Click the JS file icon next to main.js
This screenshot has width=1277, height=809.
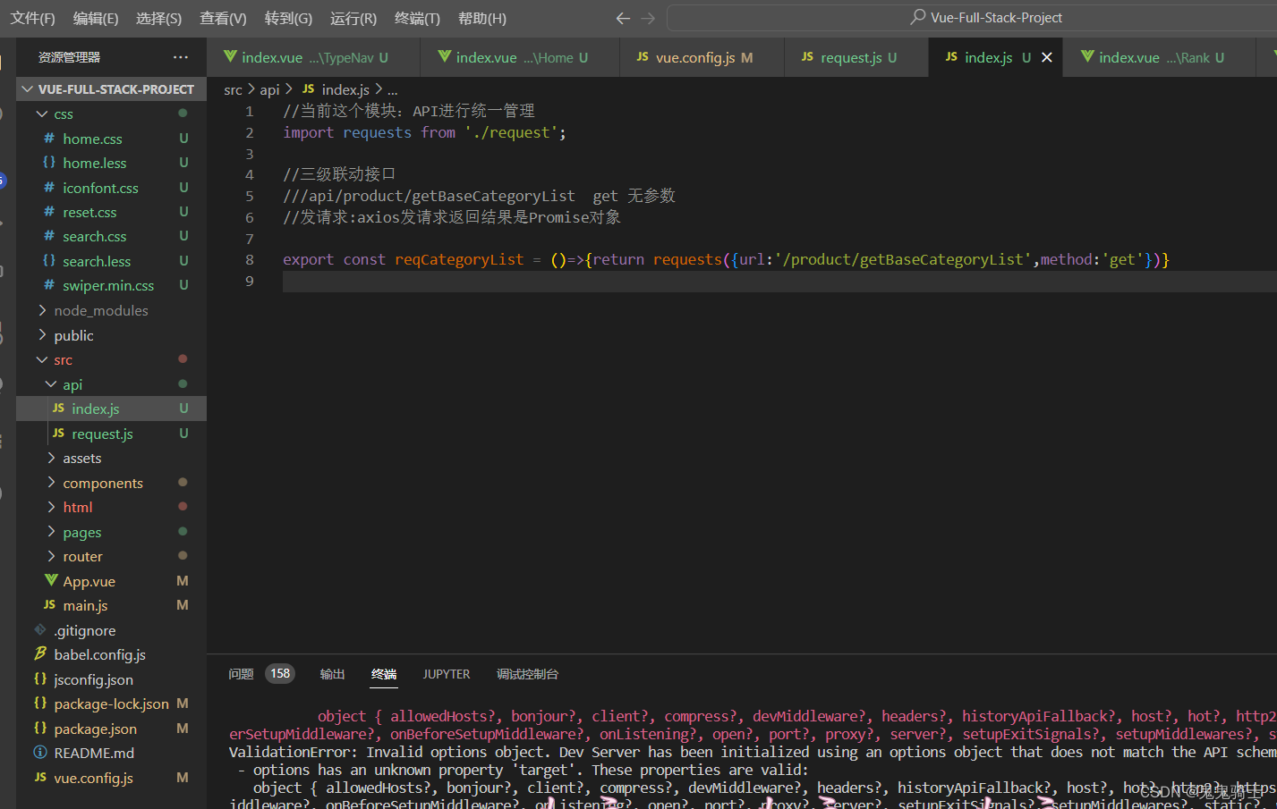[49, 605]
